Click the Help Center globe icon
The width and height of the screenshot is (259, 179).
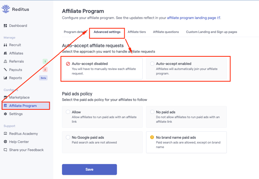[5, 141]
